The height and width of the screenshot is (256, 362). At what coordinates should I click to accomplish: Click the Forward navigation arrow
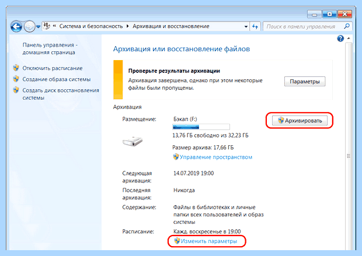click(30, 26)
